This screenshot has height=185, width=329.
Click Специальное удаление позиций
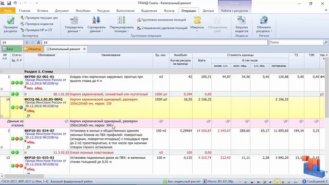click(x=162, y=28)
